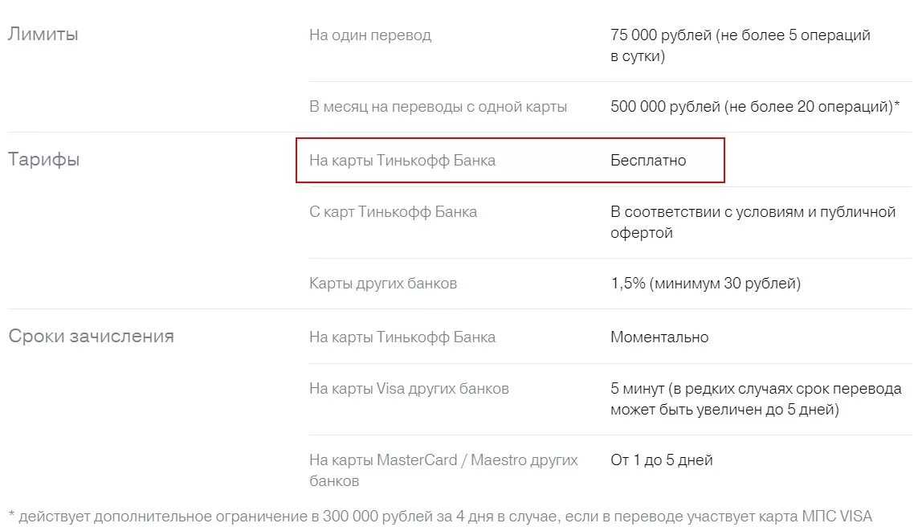Click the "Сроки зачисления" section heading
This screenshot has height=527, width=914.
(91, 336)
